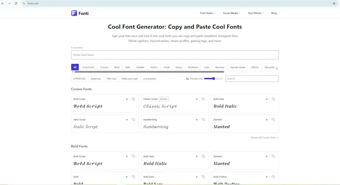
Task: Copy Bold Script in Bold Fonts
Action: (x=133, y=156)
